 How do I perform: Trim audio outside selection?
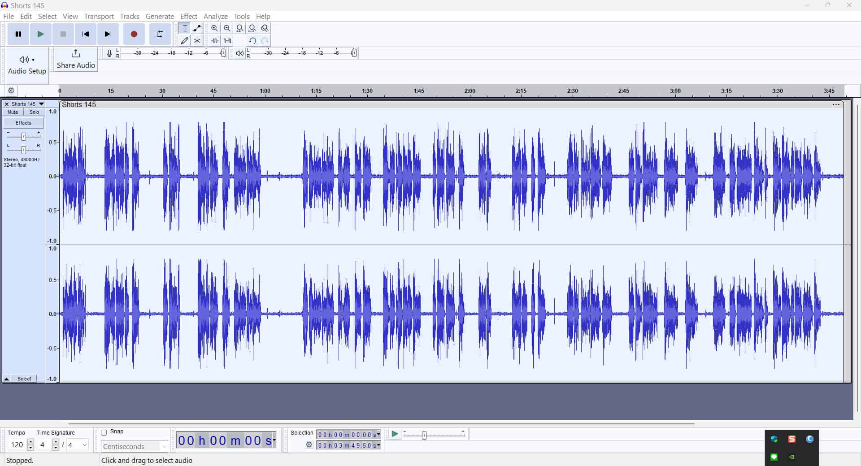(x=215, y=40)
